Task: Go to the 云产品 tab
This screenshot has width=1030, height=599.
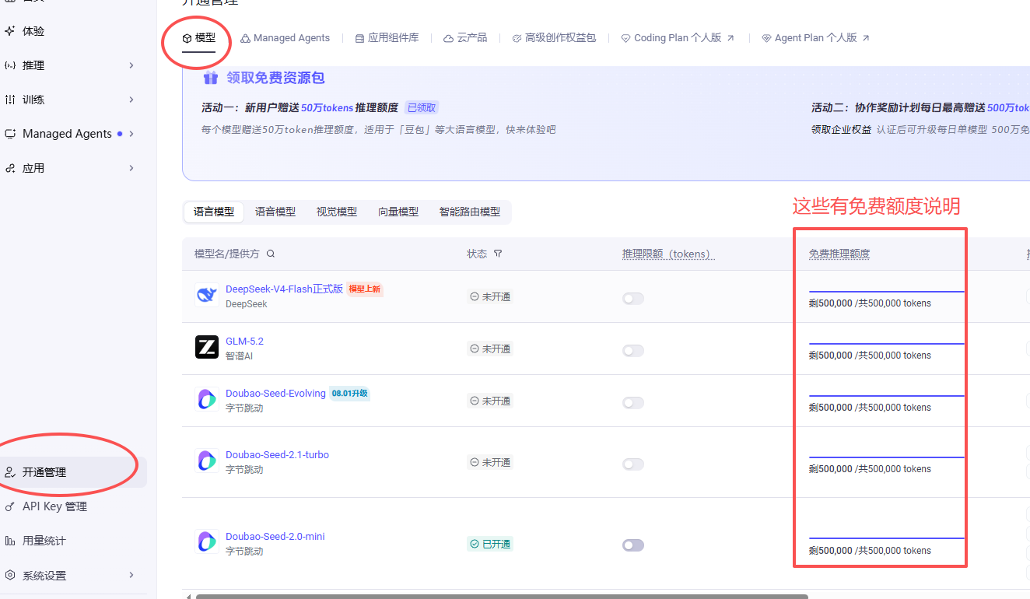Action: [x=465, y=37]
